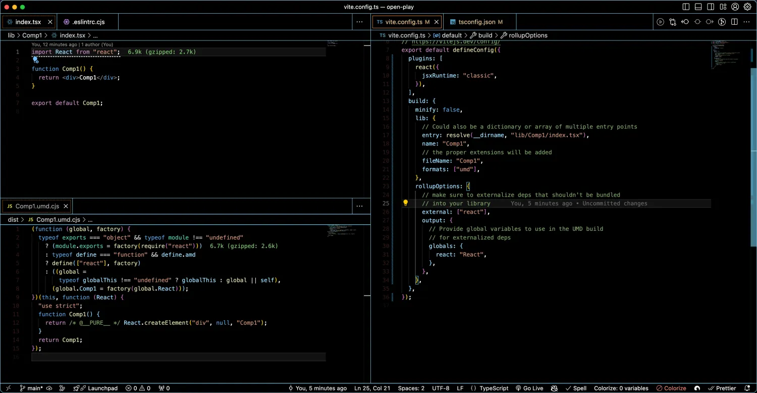
Task: Toggle the secondary side bar
Action: (x=711, y=7)
